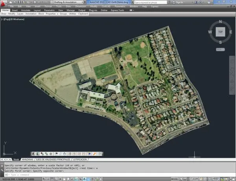
Task: Expand the WCS dropdown under the ViewCube
Action: (220, 49)
